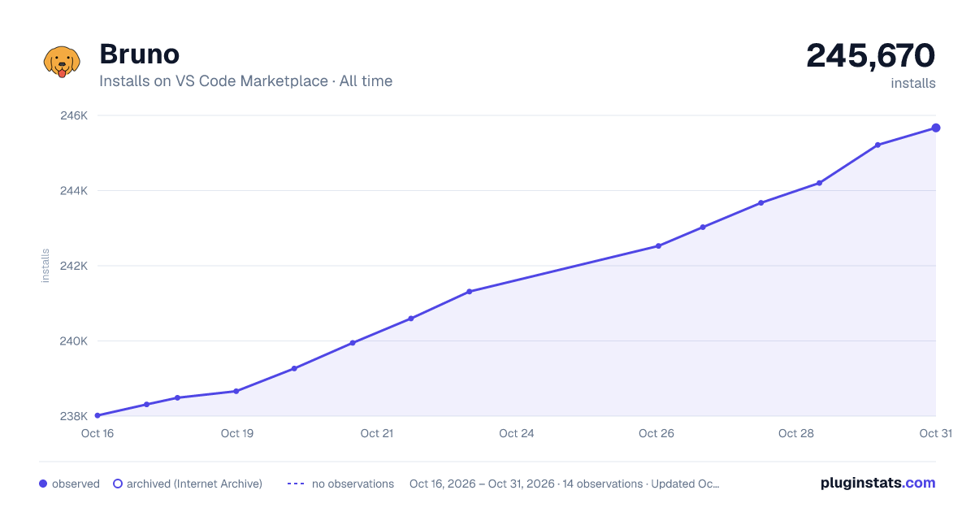Click the archived legend hollow circle

(x=118, y=484)
